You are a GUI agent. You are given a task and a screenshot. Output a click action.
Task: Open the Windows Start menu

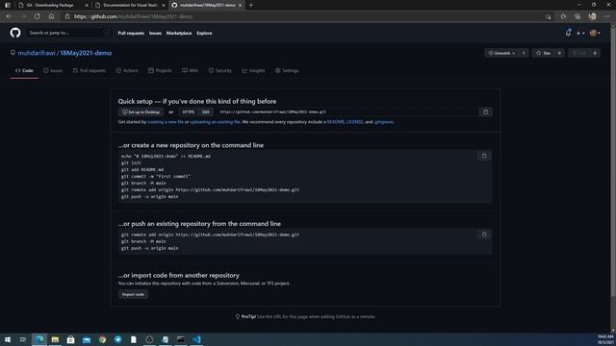8,339
